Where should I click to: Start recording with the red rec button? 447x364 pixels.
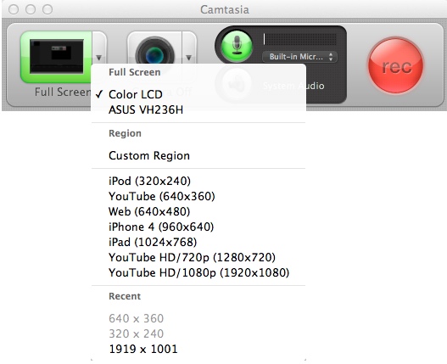[x=396, y=66]
